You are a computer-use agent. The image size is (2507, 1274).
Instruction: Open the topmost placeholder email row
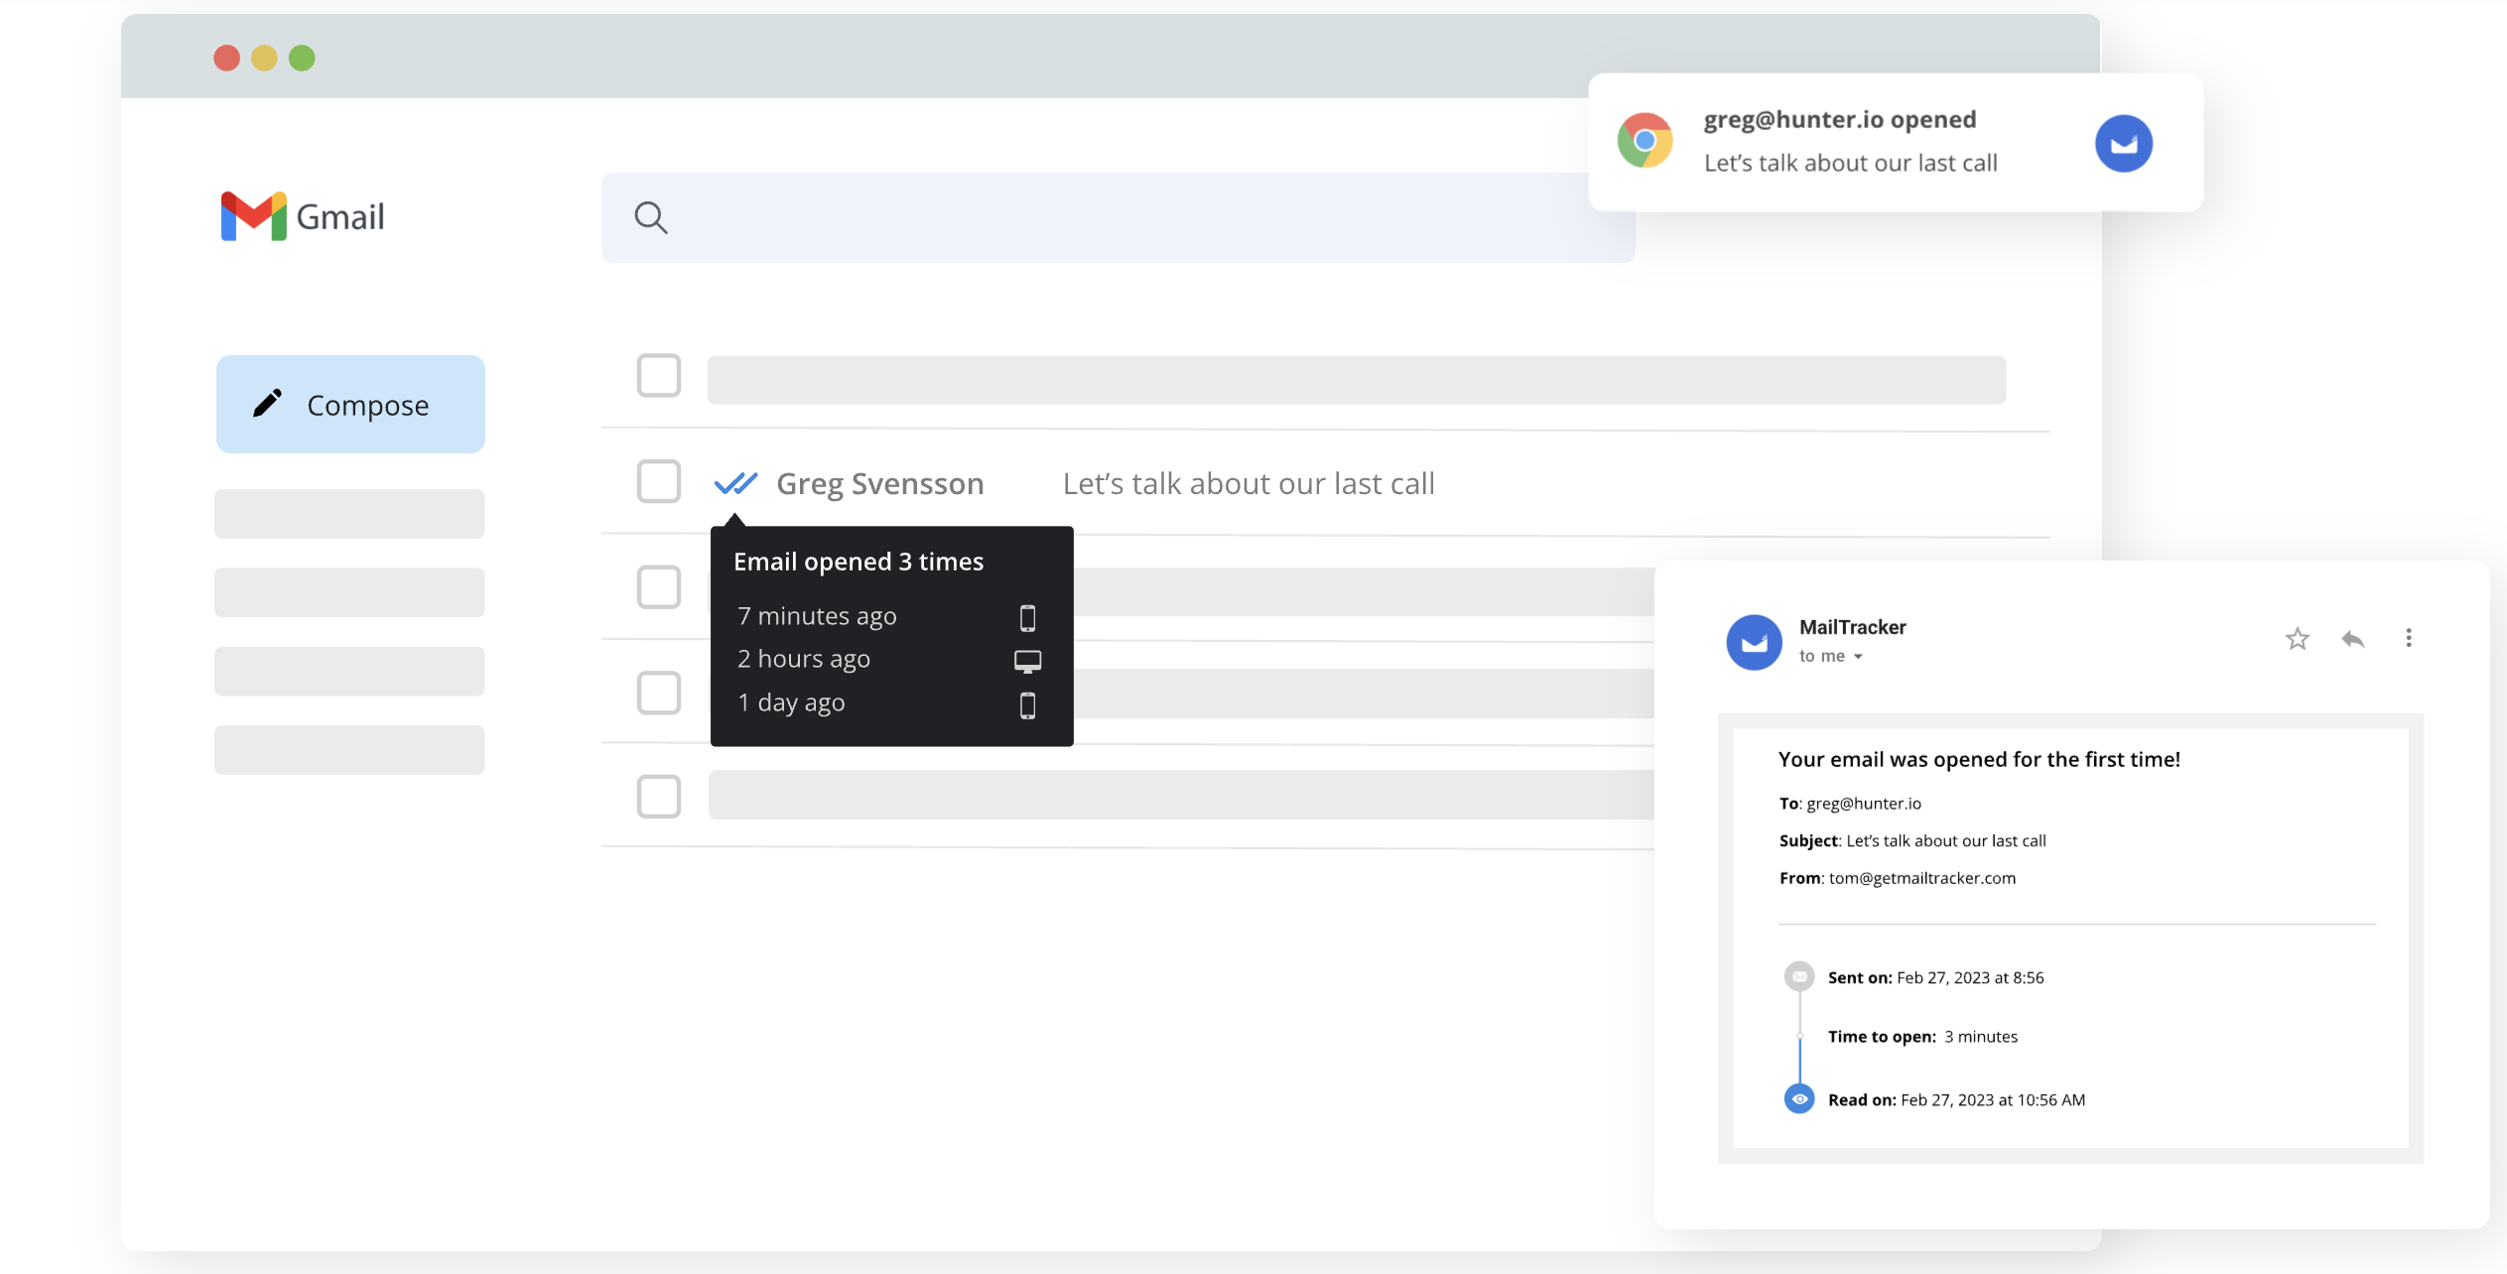point(1356,380)
